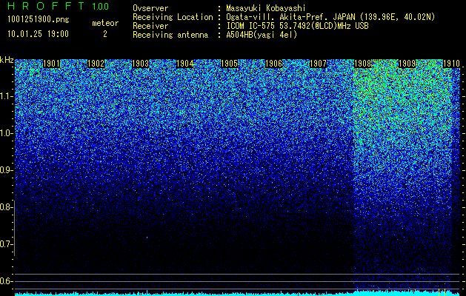Click the 1.0 kHz axis label
Image resolution: width=466 pixels, height=296 pixels.
tap(6, 133)
